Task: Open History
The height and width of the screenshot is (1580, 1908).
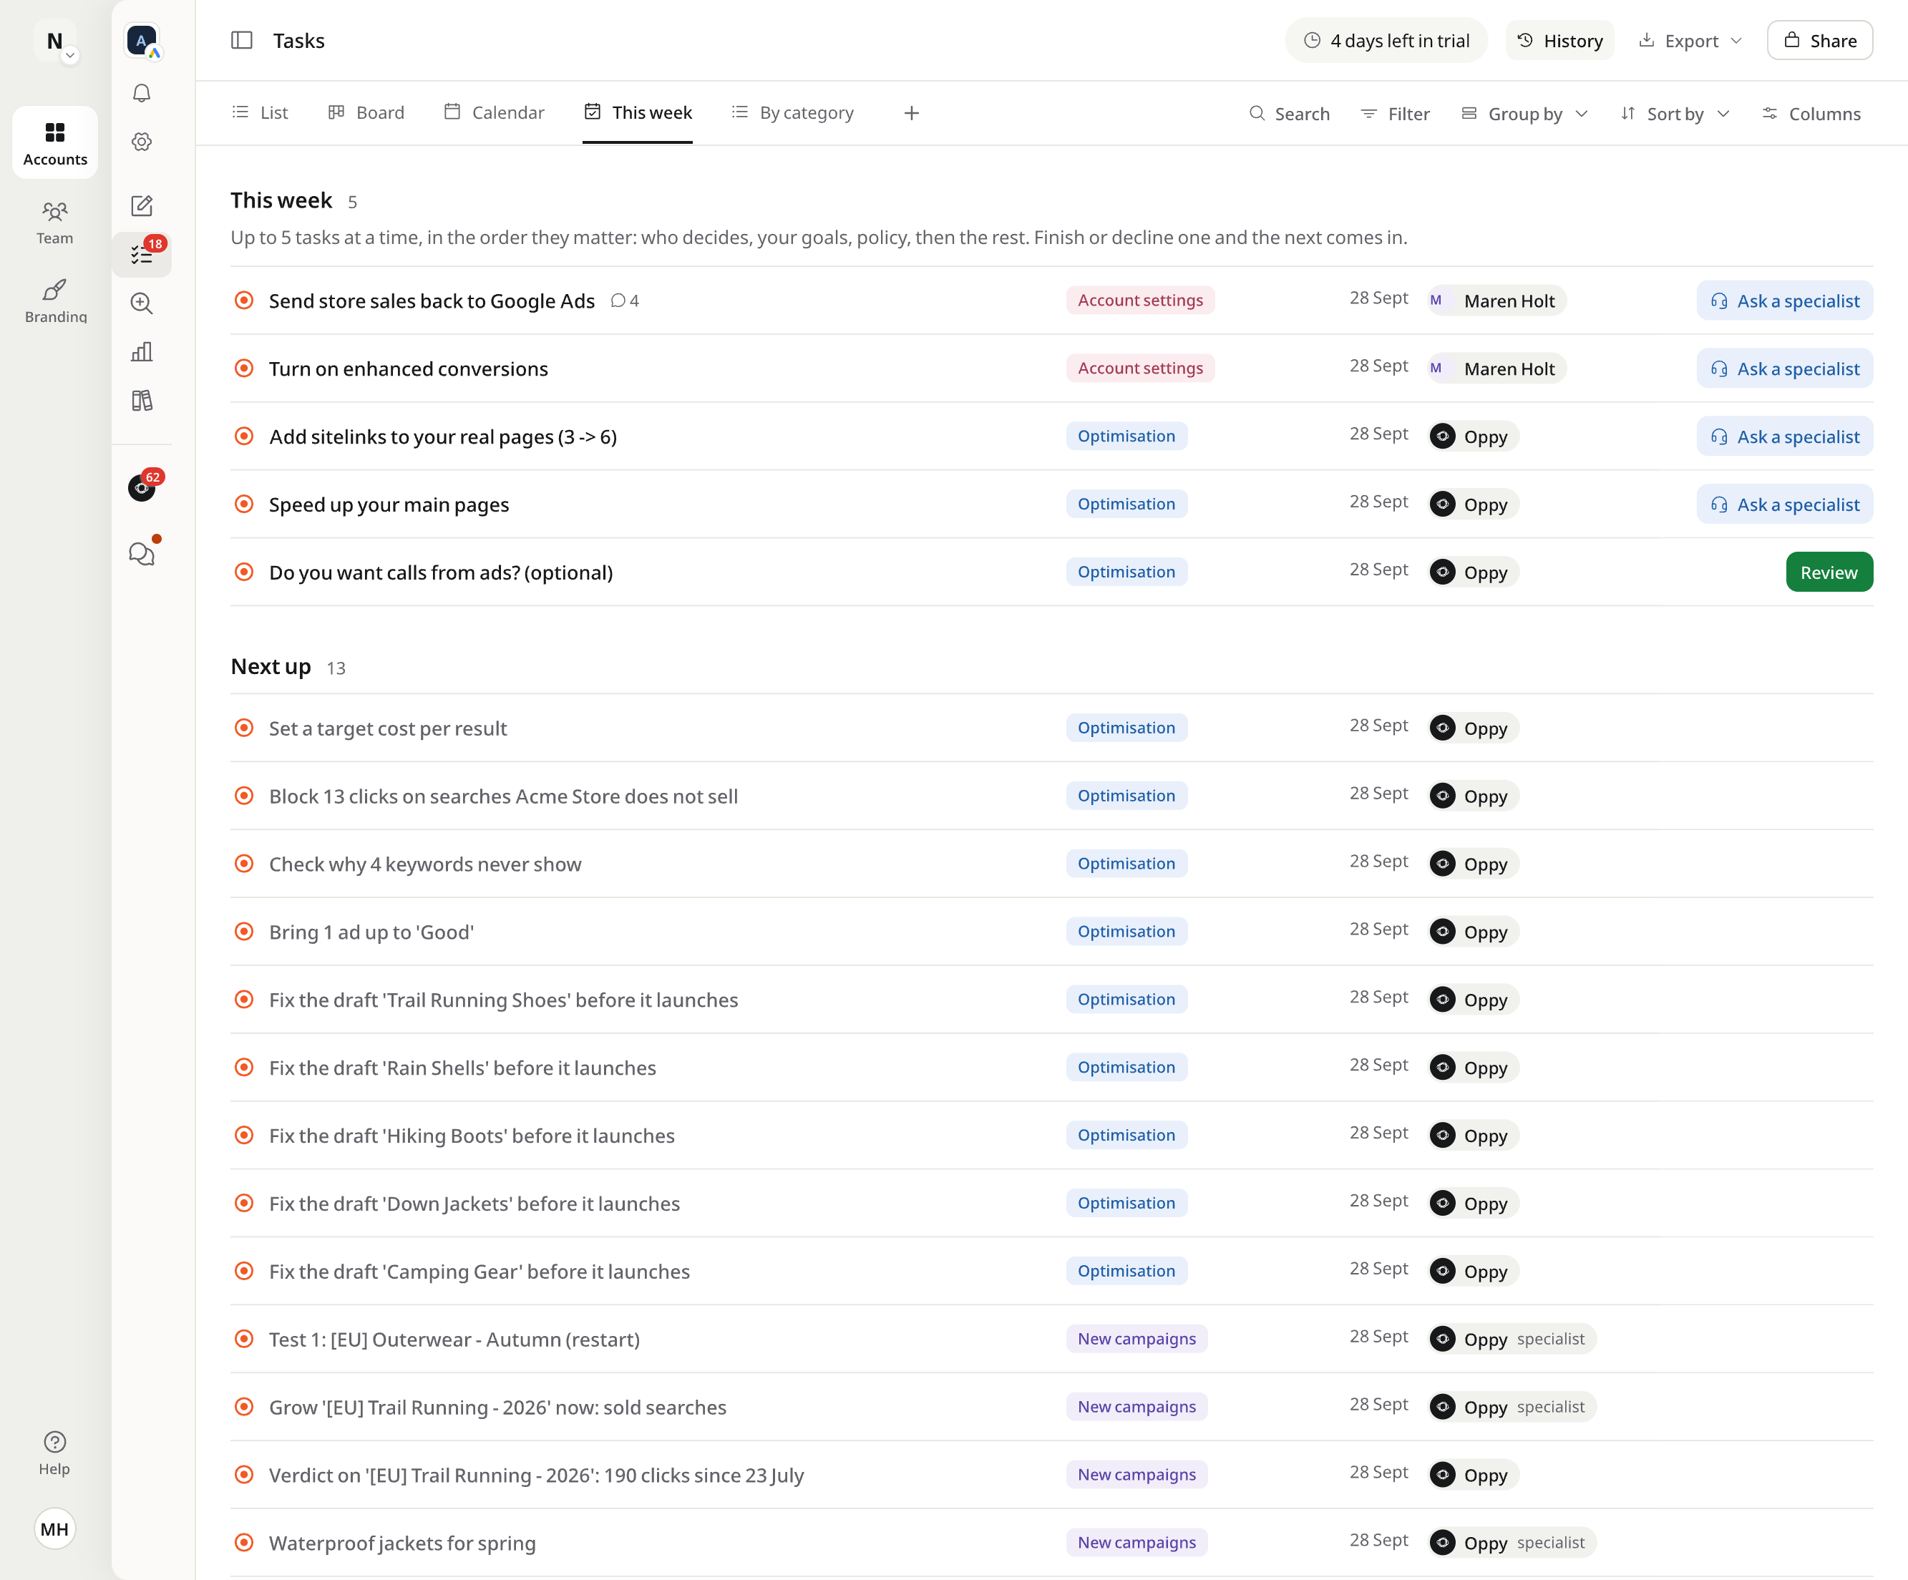Action: (1560, 41)
